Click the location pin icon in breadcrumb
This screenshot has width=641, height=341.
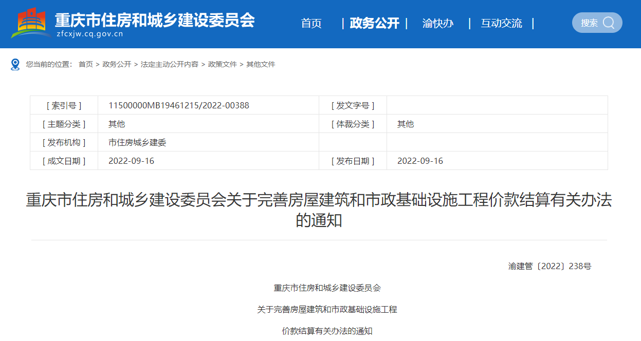point(15,64)
